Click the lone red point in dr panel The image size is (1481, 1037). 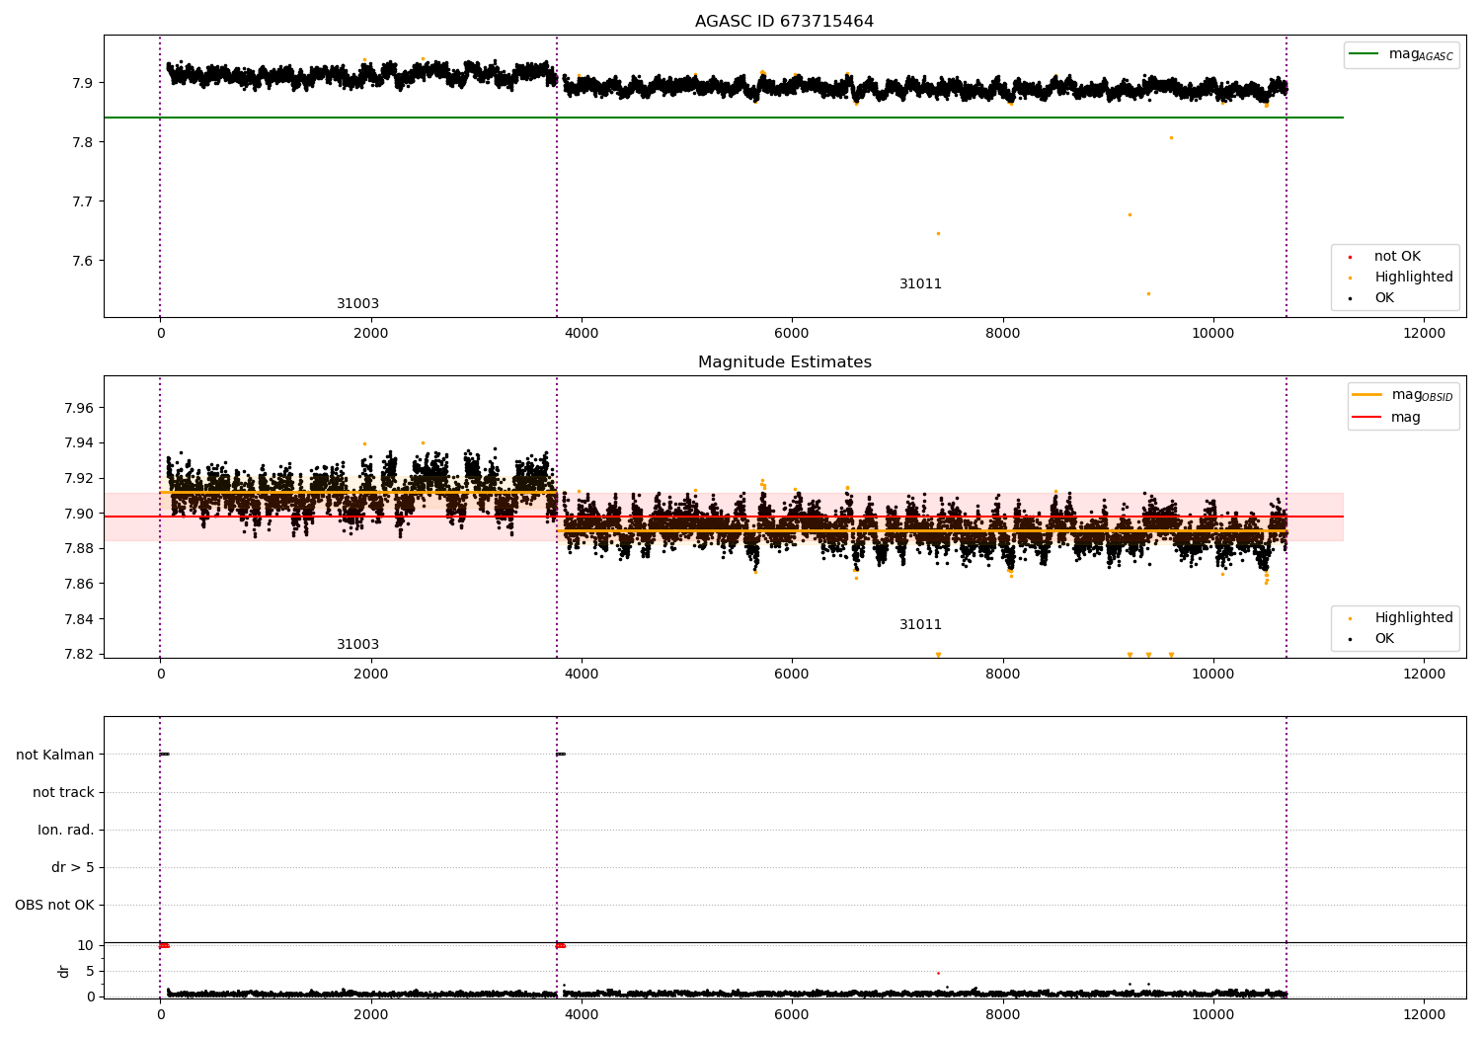pos(938,973)
